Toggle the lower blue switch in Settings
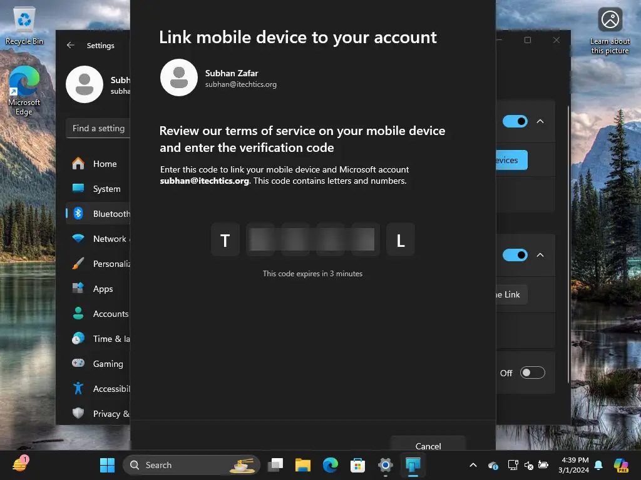 (515, 255)
